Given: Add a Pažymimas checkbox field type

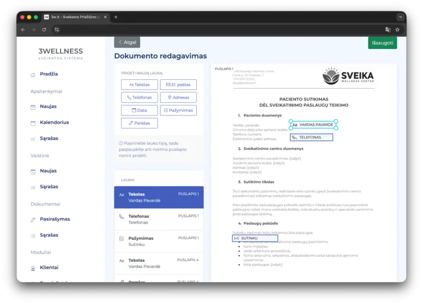Looking at the screenshot, I should coord(178,110).
